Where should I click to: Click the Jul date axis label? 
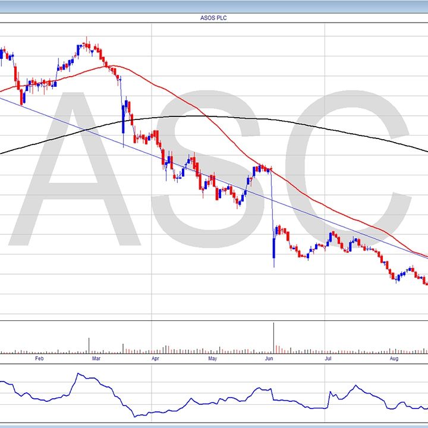click(x=328, y=358)
